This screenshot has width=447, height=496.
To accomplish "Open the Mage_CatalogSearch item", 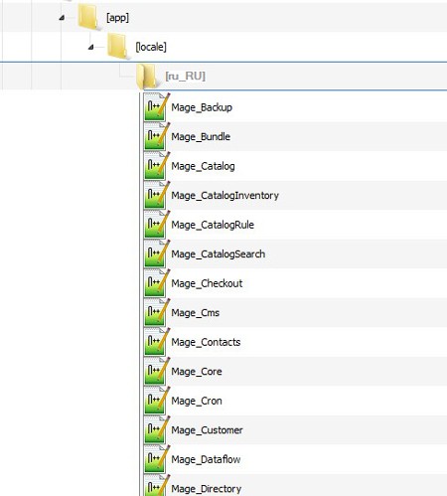I will (x=219, y=254).
